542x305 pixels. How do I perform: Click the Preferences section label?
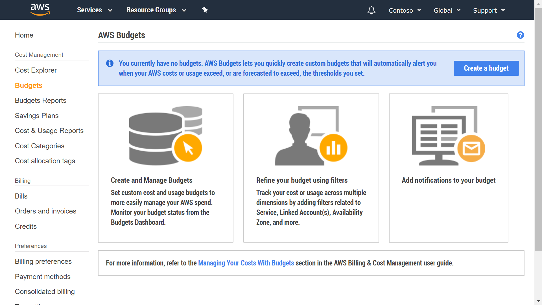coord(31,246)
